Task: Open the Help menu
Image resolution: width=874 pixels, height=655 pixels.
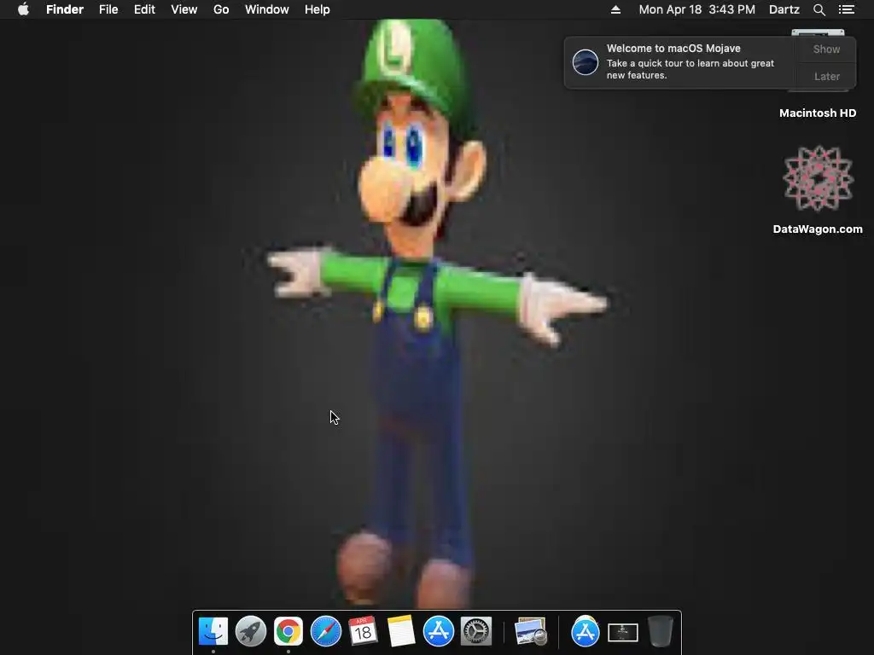Action: 318,9
